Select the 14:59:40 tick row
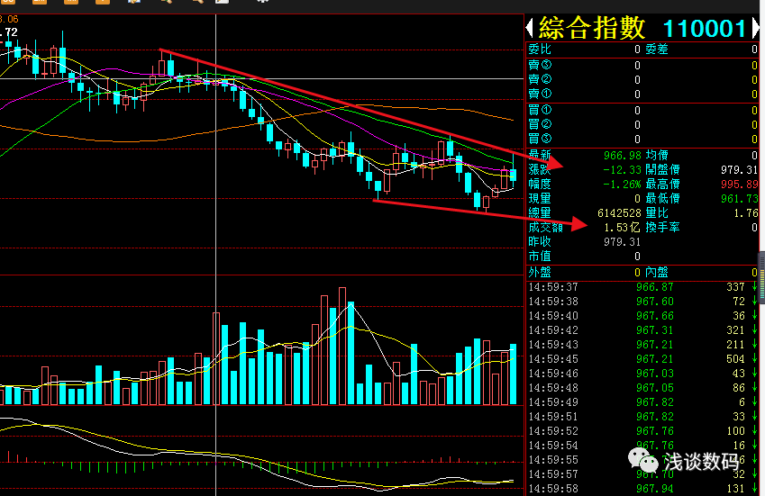This screenshot has height=496, width=765. pos(642,316)
